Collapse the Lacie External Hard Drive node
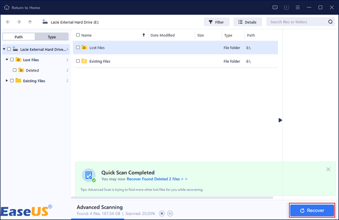Image resolution: width=339 pixels, height=220 pixels. point(4,49)
